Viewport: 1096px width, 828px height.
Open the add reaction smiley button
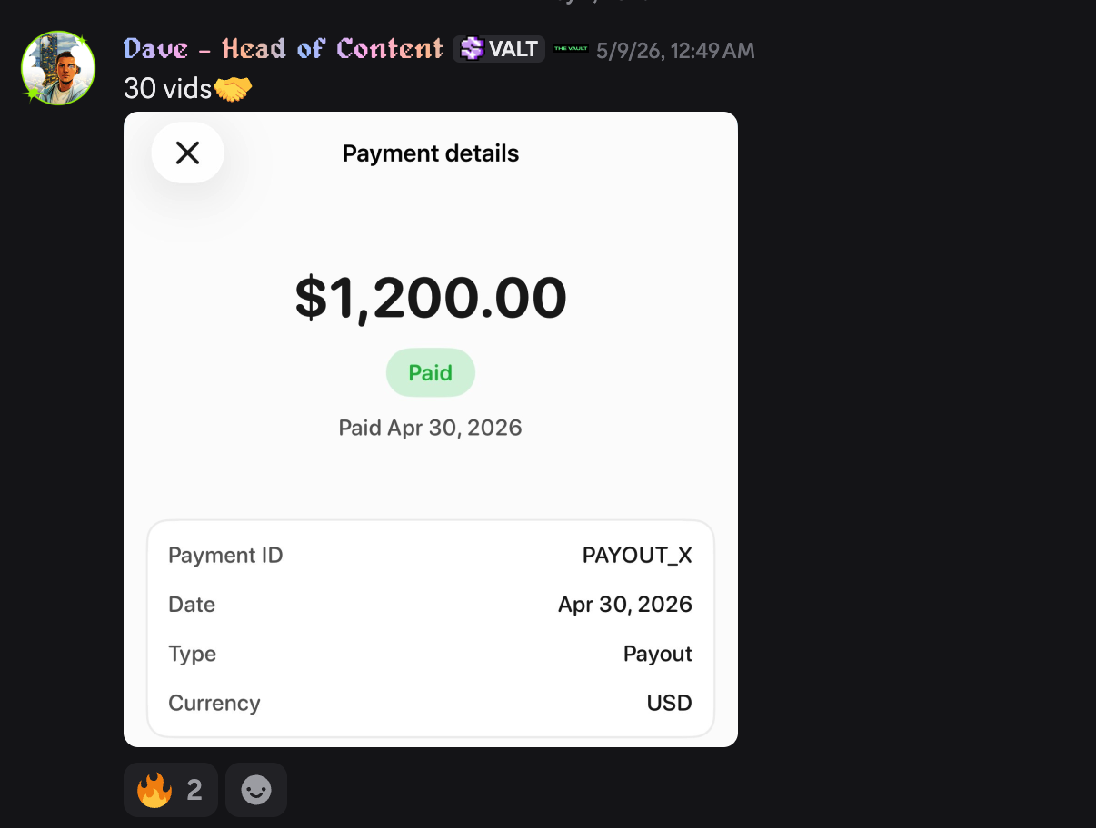click(x=256, y=790)
